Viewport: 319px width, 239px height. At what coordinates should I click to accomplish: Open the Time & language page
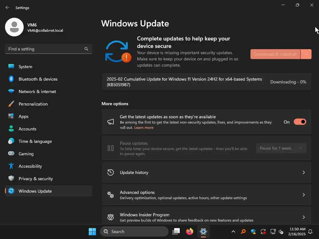coord(48,141)
